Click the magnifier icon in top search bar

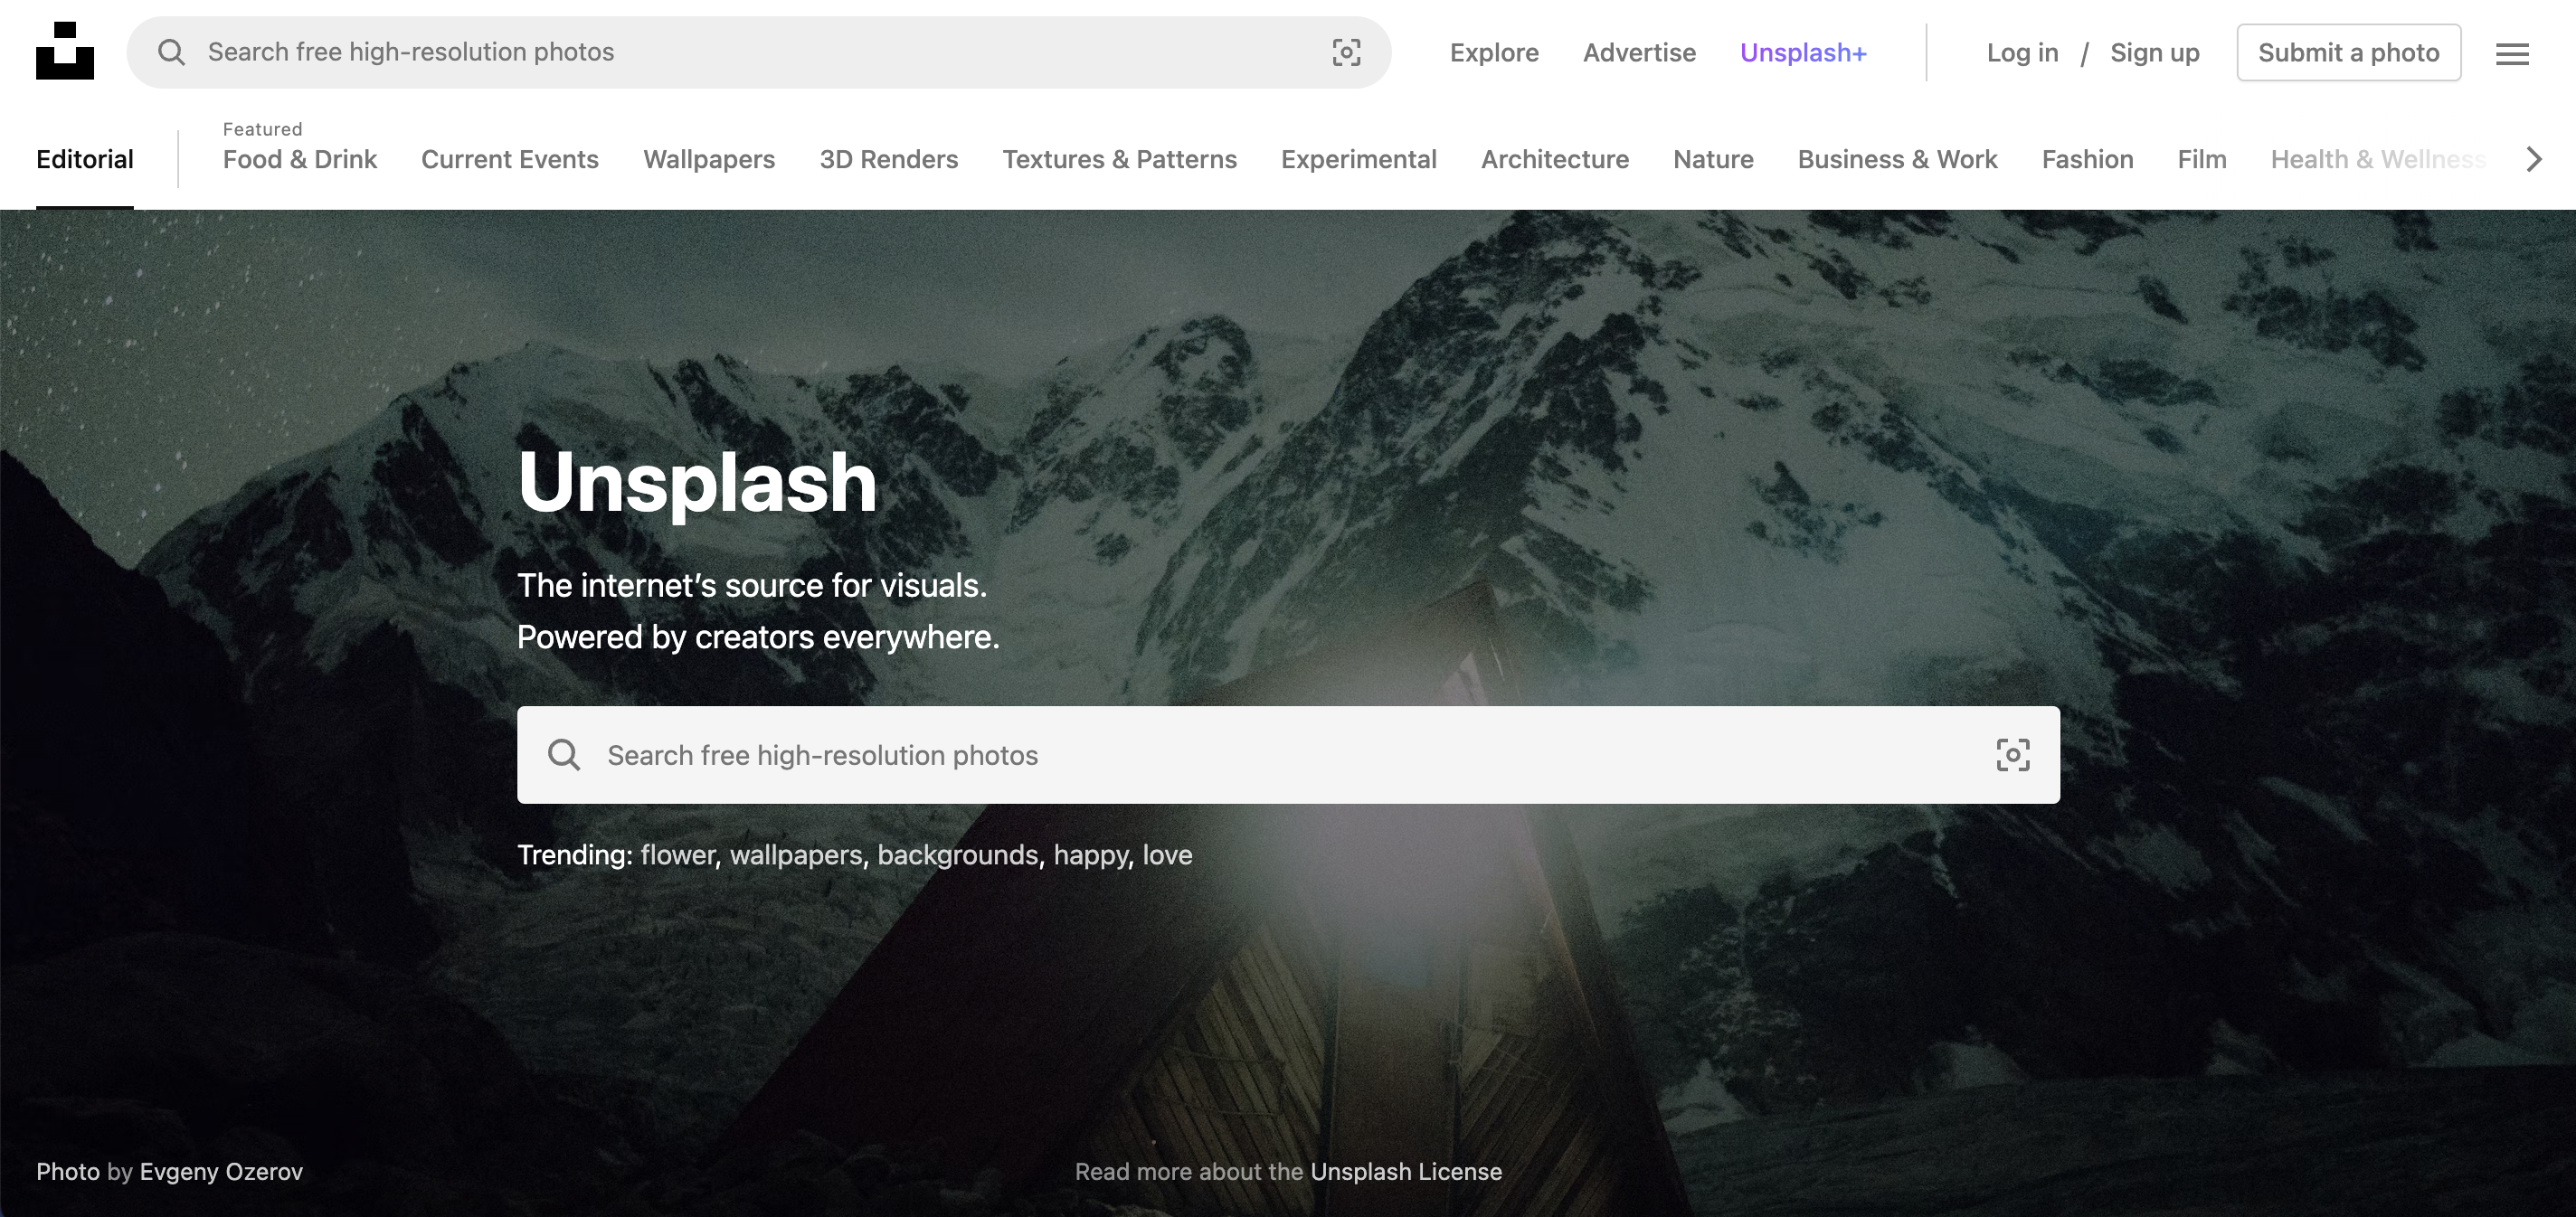(172, 52)
